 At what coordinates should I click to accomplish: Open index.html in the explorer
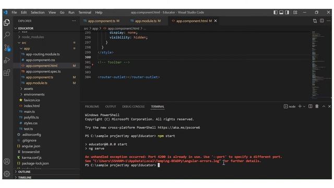coord(46,105)
